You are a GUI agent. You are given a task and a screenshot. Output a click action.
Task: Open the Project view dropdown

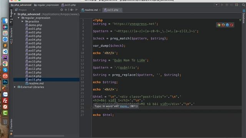click(34, 10)
